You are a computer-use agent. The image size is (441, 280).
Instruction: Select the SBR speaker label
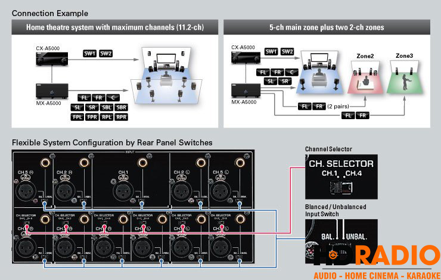pos(122,107)
